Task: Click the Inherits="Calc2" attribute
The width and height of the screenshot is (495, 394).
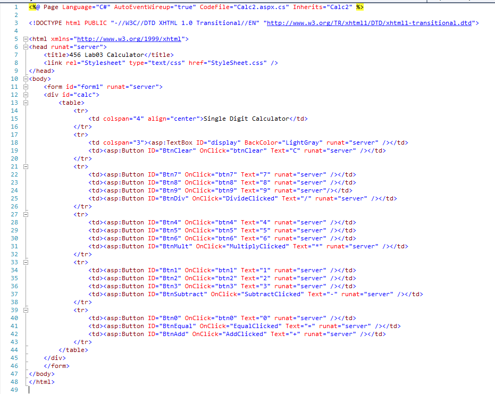Action: [323, 7]
